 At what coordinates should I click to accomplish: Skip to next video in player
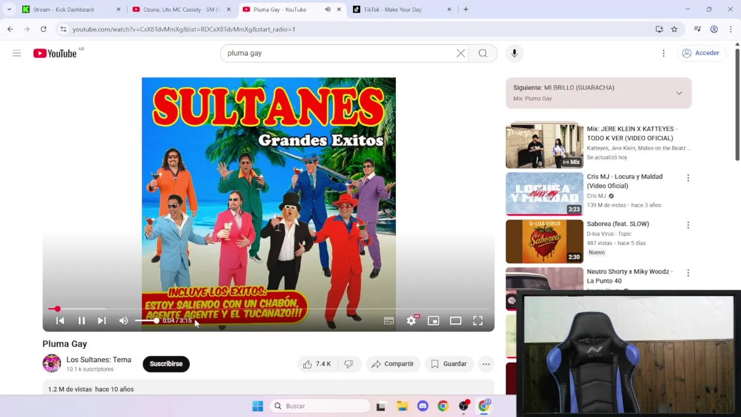point(102,320)
